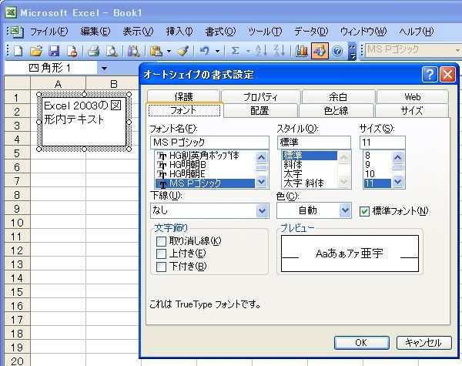Click the Sort Ascending A-Z icon
Screen dimensions: 462x366
pos(262,51)
